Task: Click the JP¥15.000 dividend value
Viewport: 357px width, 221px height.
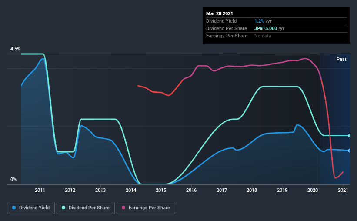Action: 266,28
